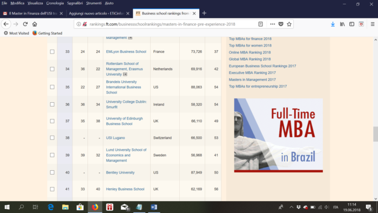Image resolution: width=378 pixels, height=213 pixels.
Task: Open the Cronologia menu
Action: point(55,3)
